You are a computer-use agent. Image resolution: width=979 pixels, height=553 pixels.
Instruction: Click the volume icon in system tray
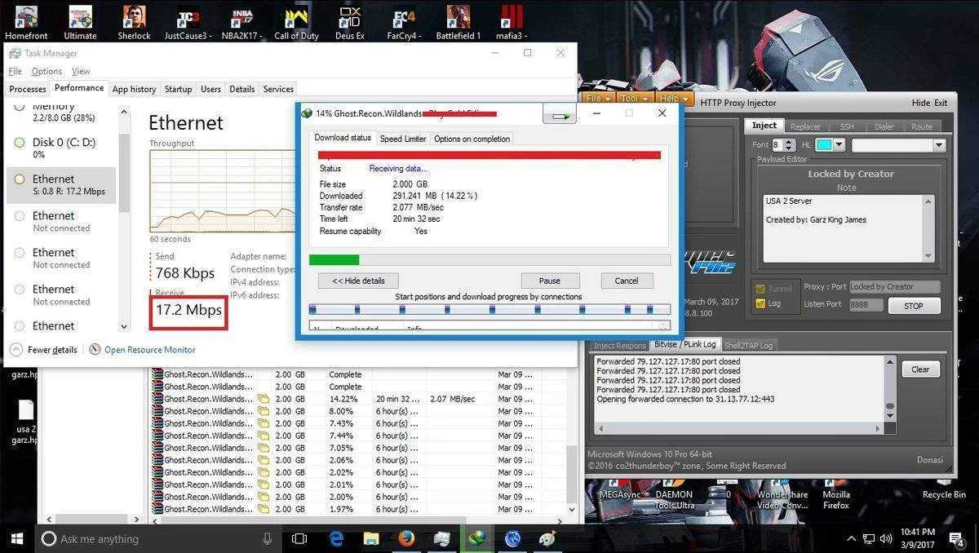pyautogui.click(x=884, y=538)
